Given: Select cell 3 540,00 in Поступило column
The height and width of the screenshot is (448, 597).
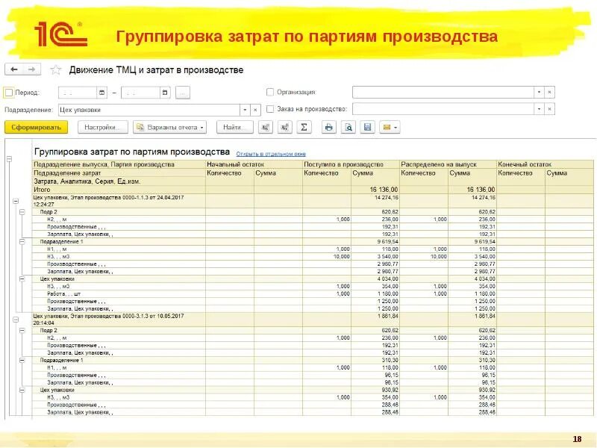Looking at the screenshot, I should coord(387,256).
